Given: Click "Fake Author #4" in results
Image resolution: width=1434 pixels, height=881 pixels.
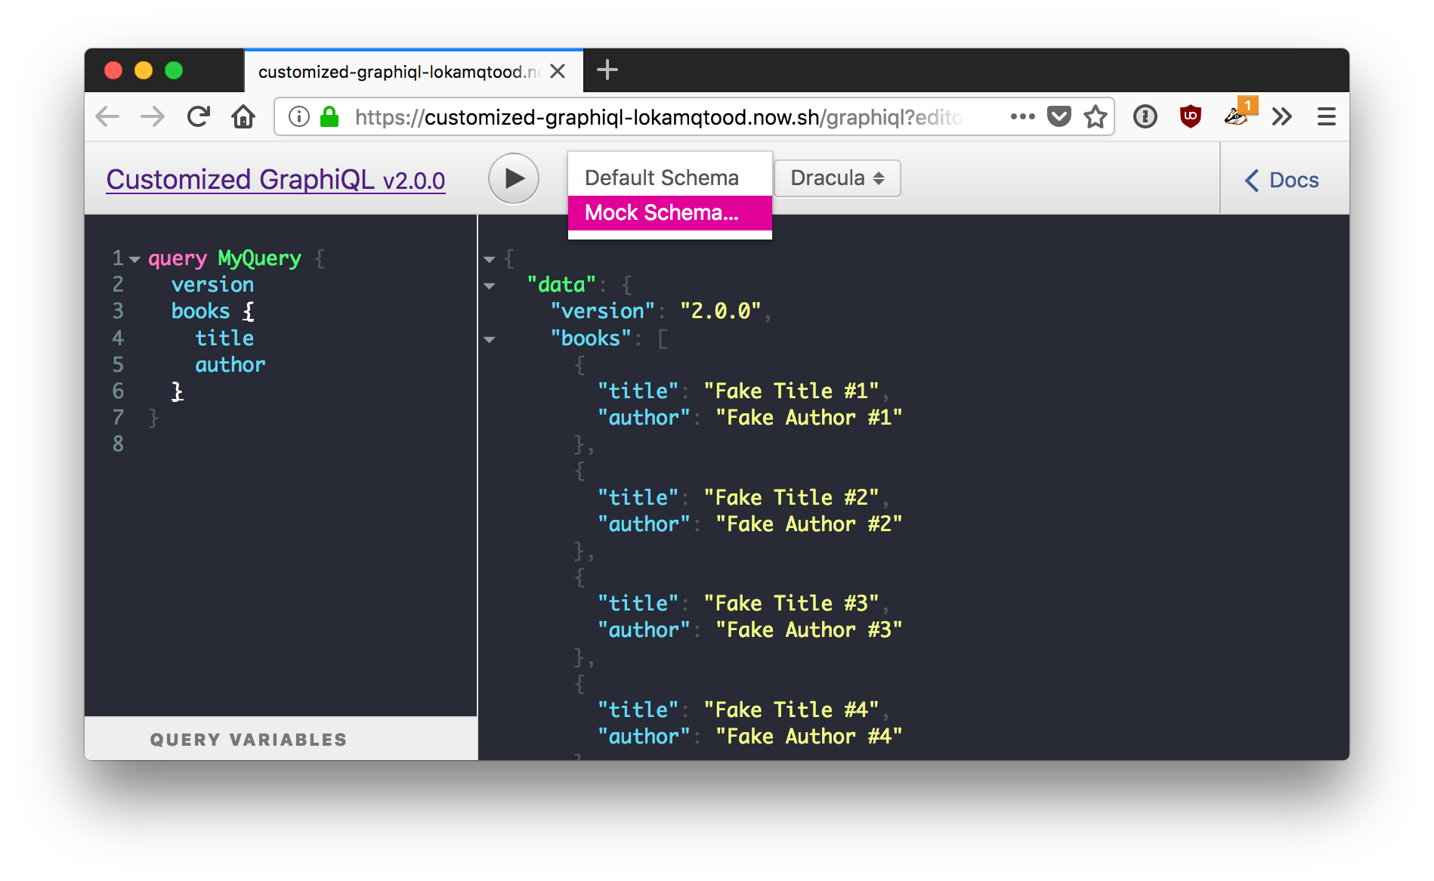Looking at the screenshot, I should pos(808,736).
